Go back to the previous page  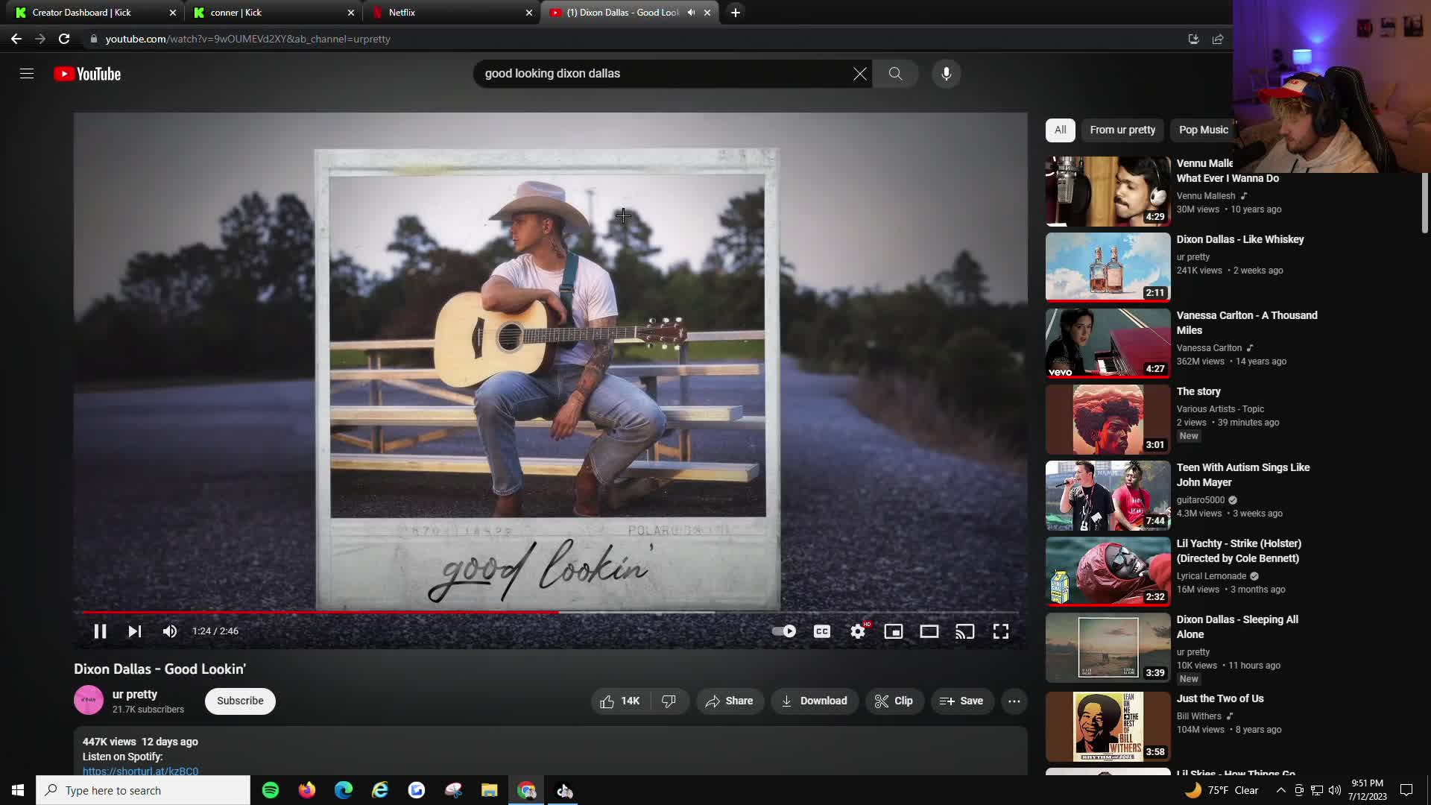tap(16, 39)
